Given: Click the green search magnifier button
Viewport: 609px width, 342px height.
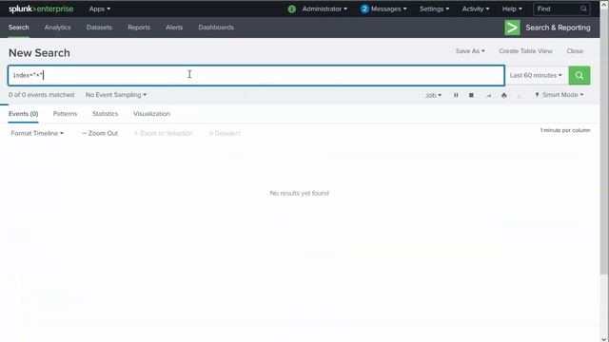Looking at the screenshot, I should point(580,75).
